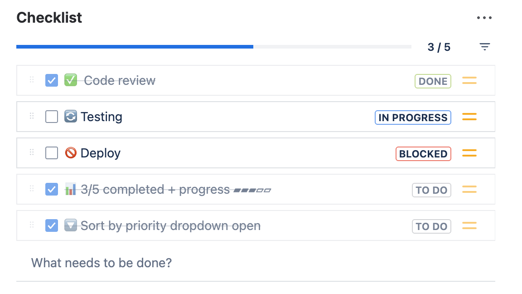522x294 pixels.
Task: Click the checklist filter icon
Action: click(485, 47)
